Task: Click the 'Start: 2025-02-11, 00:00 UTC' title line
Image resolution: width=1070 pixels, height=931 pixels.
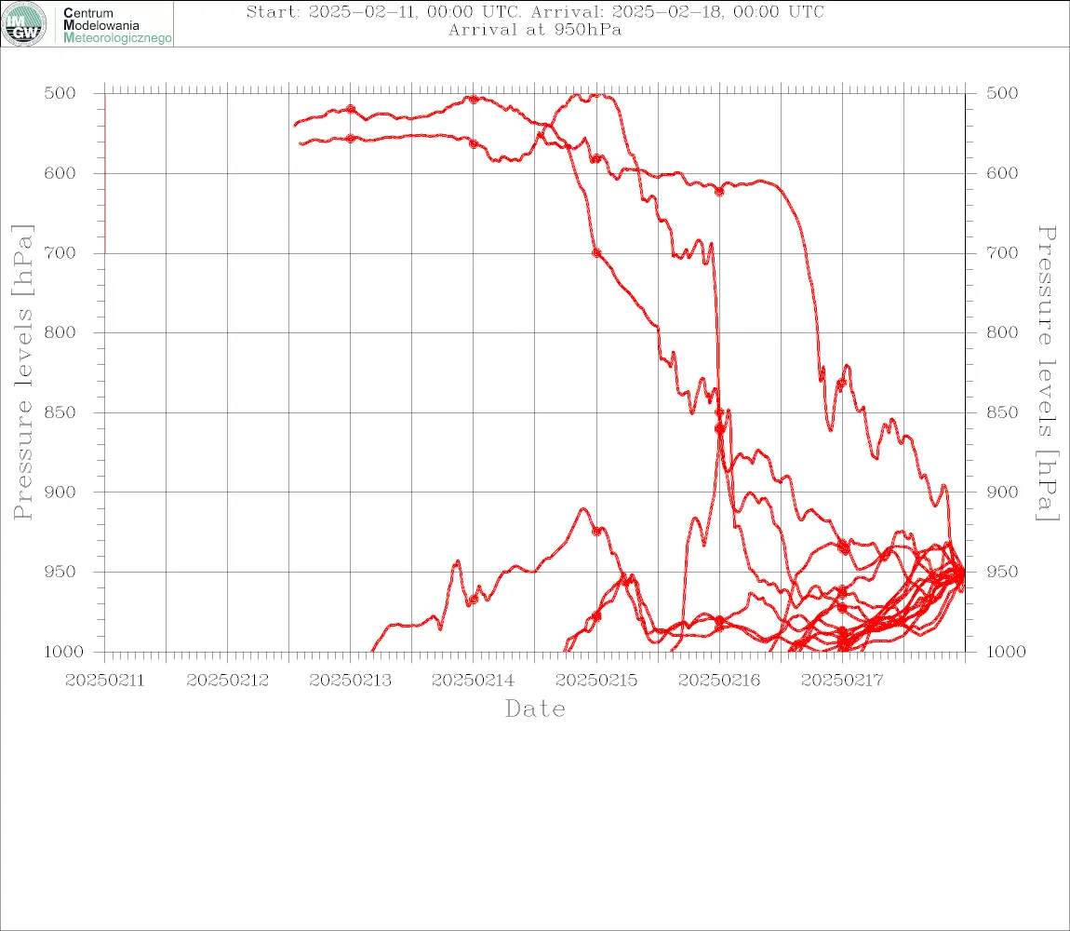Action: [x=535, y=11]
